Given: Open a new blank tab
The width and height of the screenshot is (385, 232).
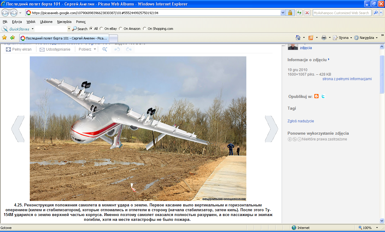Looking at the screenshot, I should coord(113,38).
